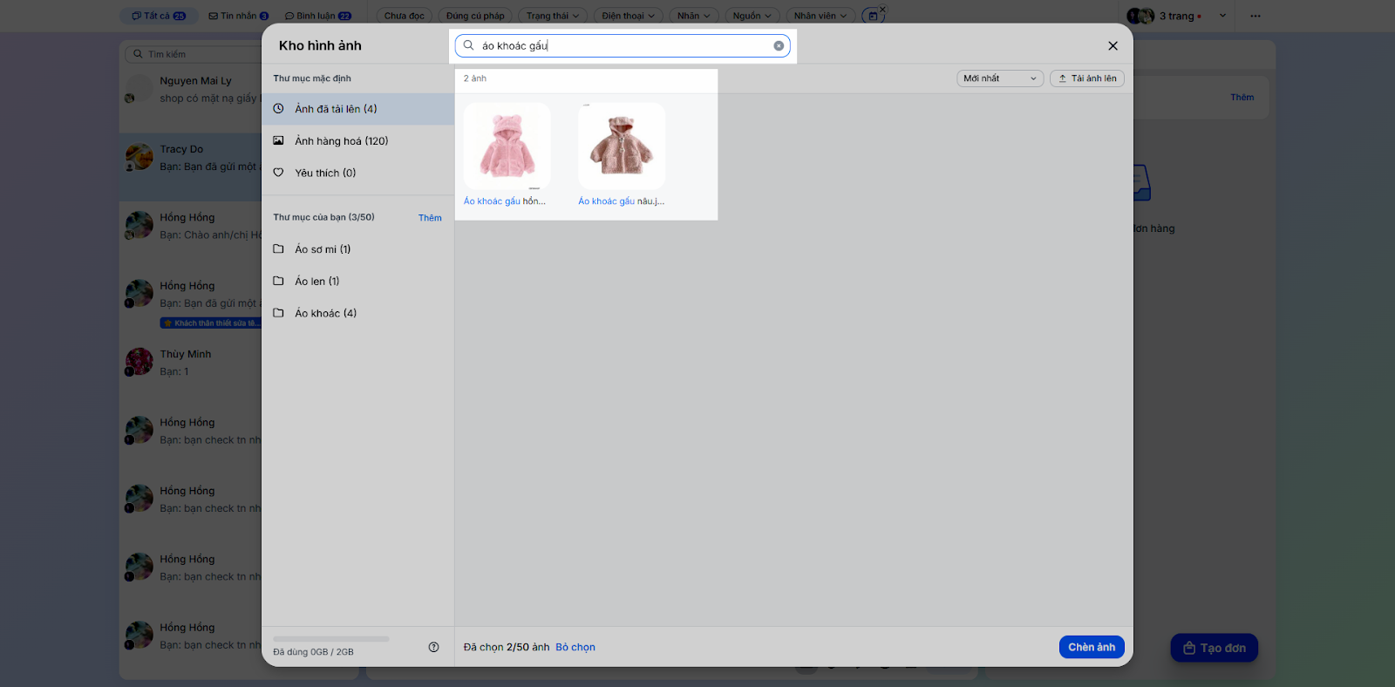Image resolution: width=1395 pixels, height=687 pixels.
Task: Switch to the Tất cả tab
Action: tap(159, 16)
